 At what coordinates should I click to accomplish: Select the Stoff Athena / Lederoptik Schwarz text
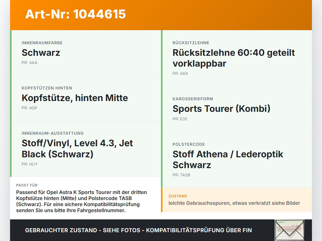click(x=228, y=160)
